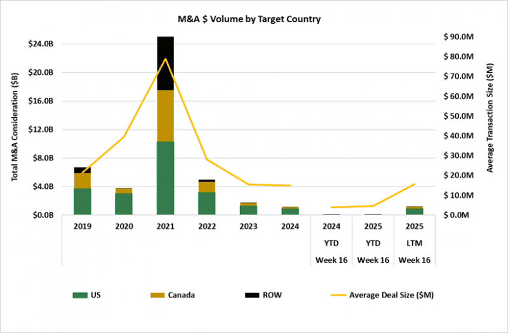The width and height of the screenshot is (508, 333).
Task: Click the Canada legend text label
Action: (x=181, y=295)
